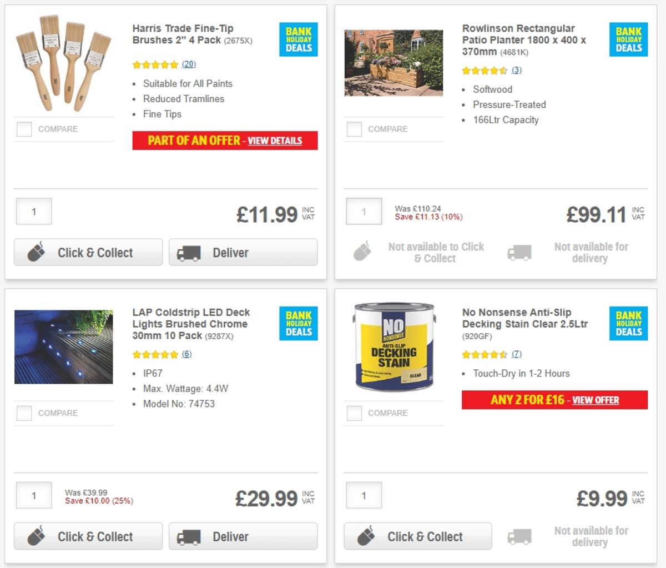The height and width of the screenshot is (568, 666).
Task: Open VIEW OFFER for any 2 for £16 deal
Action: (x=596, y=400)
